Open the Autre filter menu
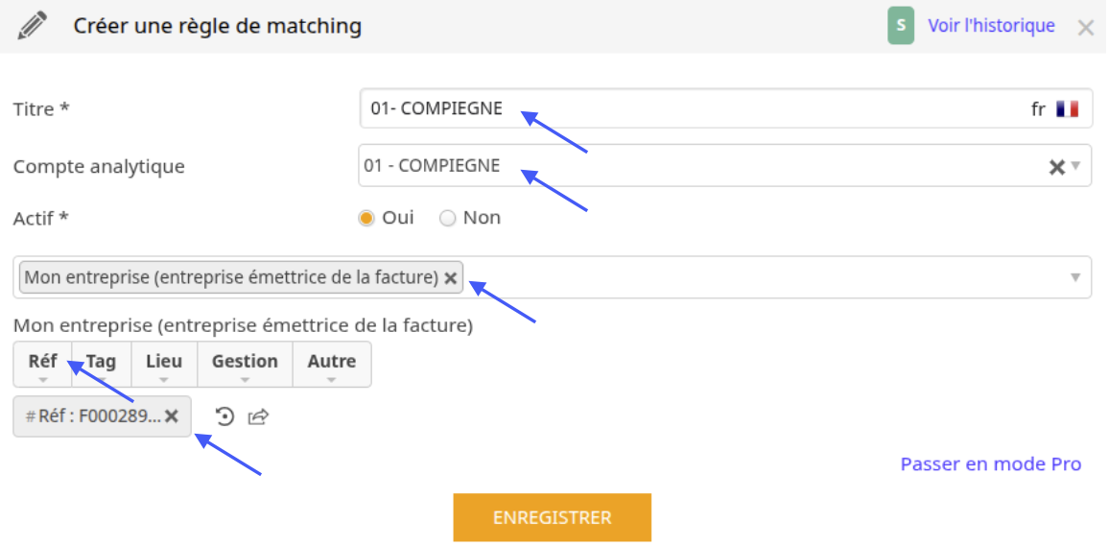This screenshot has width=1109, height=546. (332, 365)
